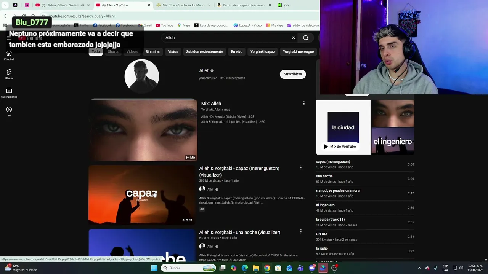The image size is (488, 274).
Task: Select the Shorts filter chip
Action: point(113,51)
